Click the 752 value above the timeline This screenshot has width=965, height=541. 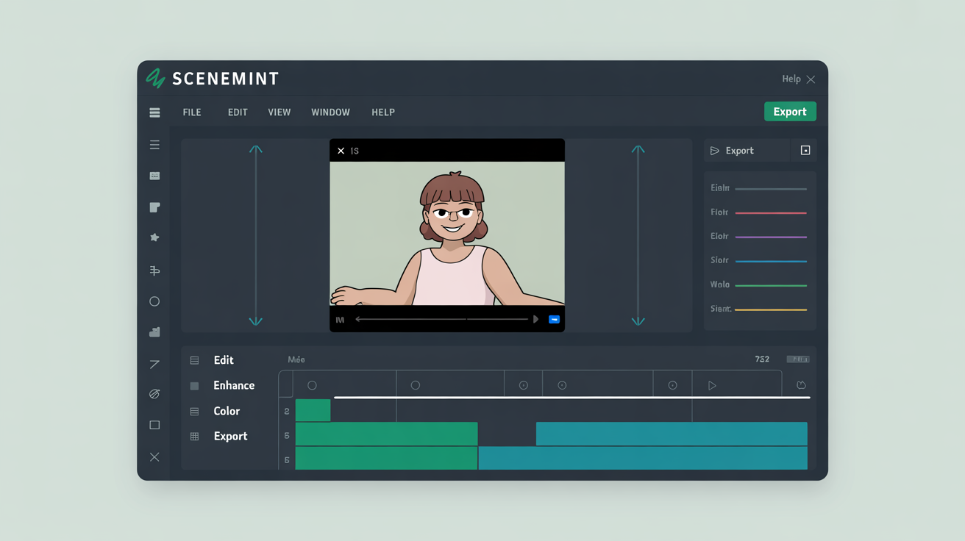pos(762,359)
